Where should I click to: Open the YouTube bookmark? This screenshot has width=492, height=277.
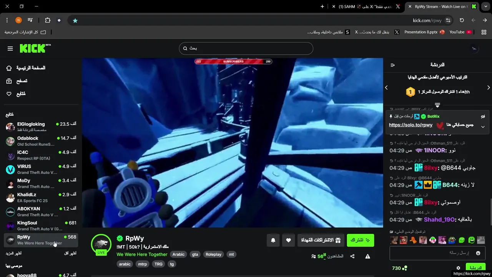460,32
